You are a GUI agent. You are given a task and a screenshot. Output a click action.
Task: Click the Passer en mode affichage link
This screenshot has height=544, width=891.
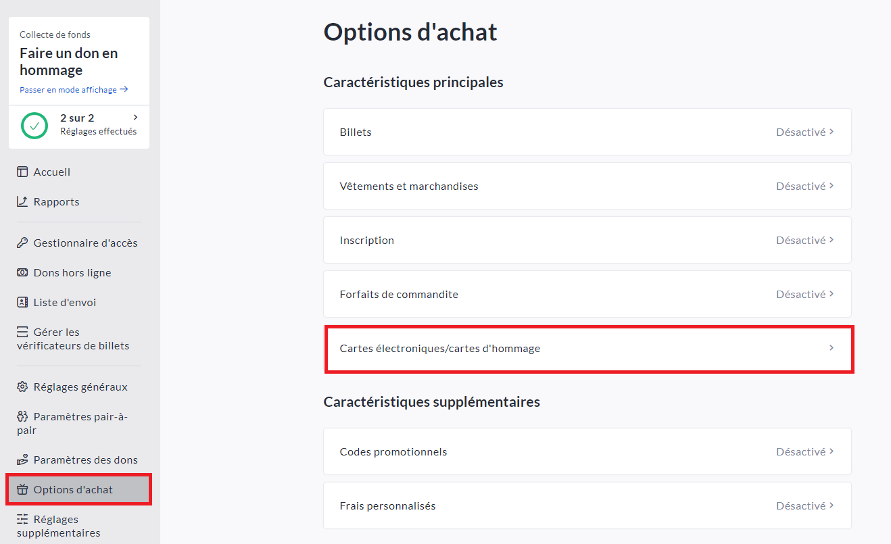coord(74,90)
